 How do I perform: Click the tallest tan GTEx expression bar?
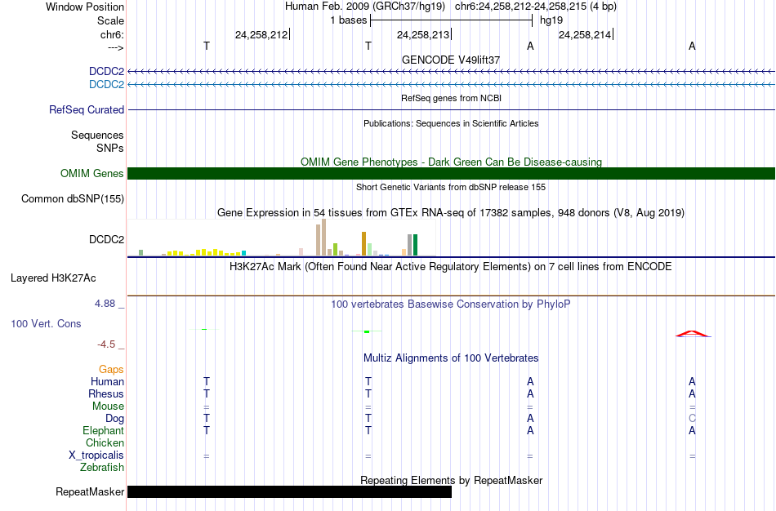(x=324, y=237)
